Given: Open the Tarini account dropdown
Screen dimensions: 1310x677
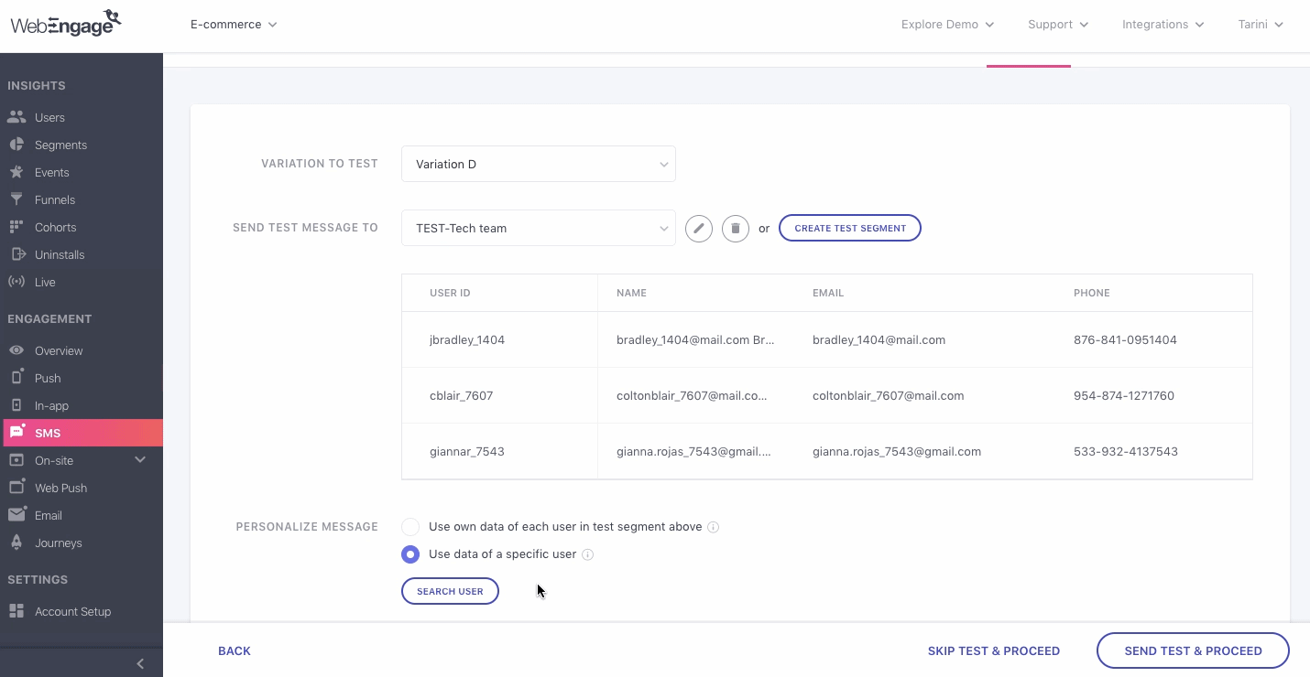Looking at the screenshot, I should tap(1261, 25).
